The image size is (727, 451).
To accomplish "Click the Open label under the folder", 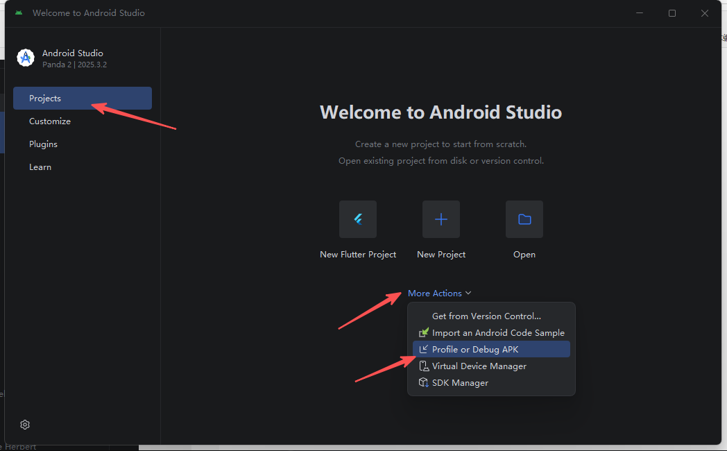I will 524,255.
